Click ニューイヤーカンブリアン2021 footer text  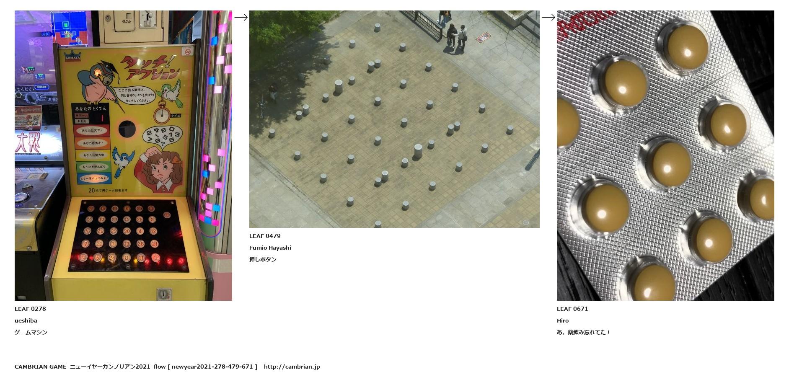110,367
